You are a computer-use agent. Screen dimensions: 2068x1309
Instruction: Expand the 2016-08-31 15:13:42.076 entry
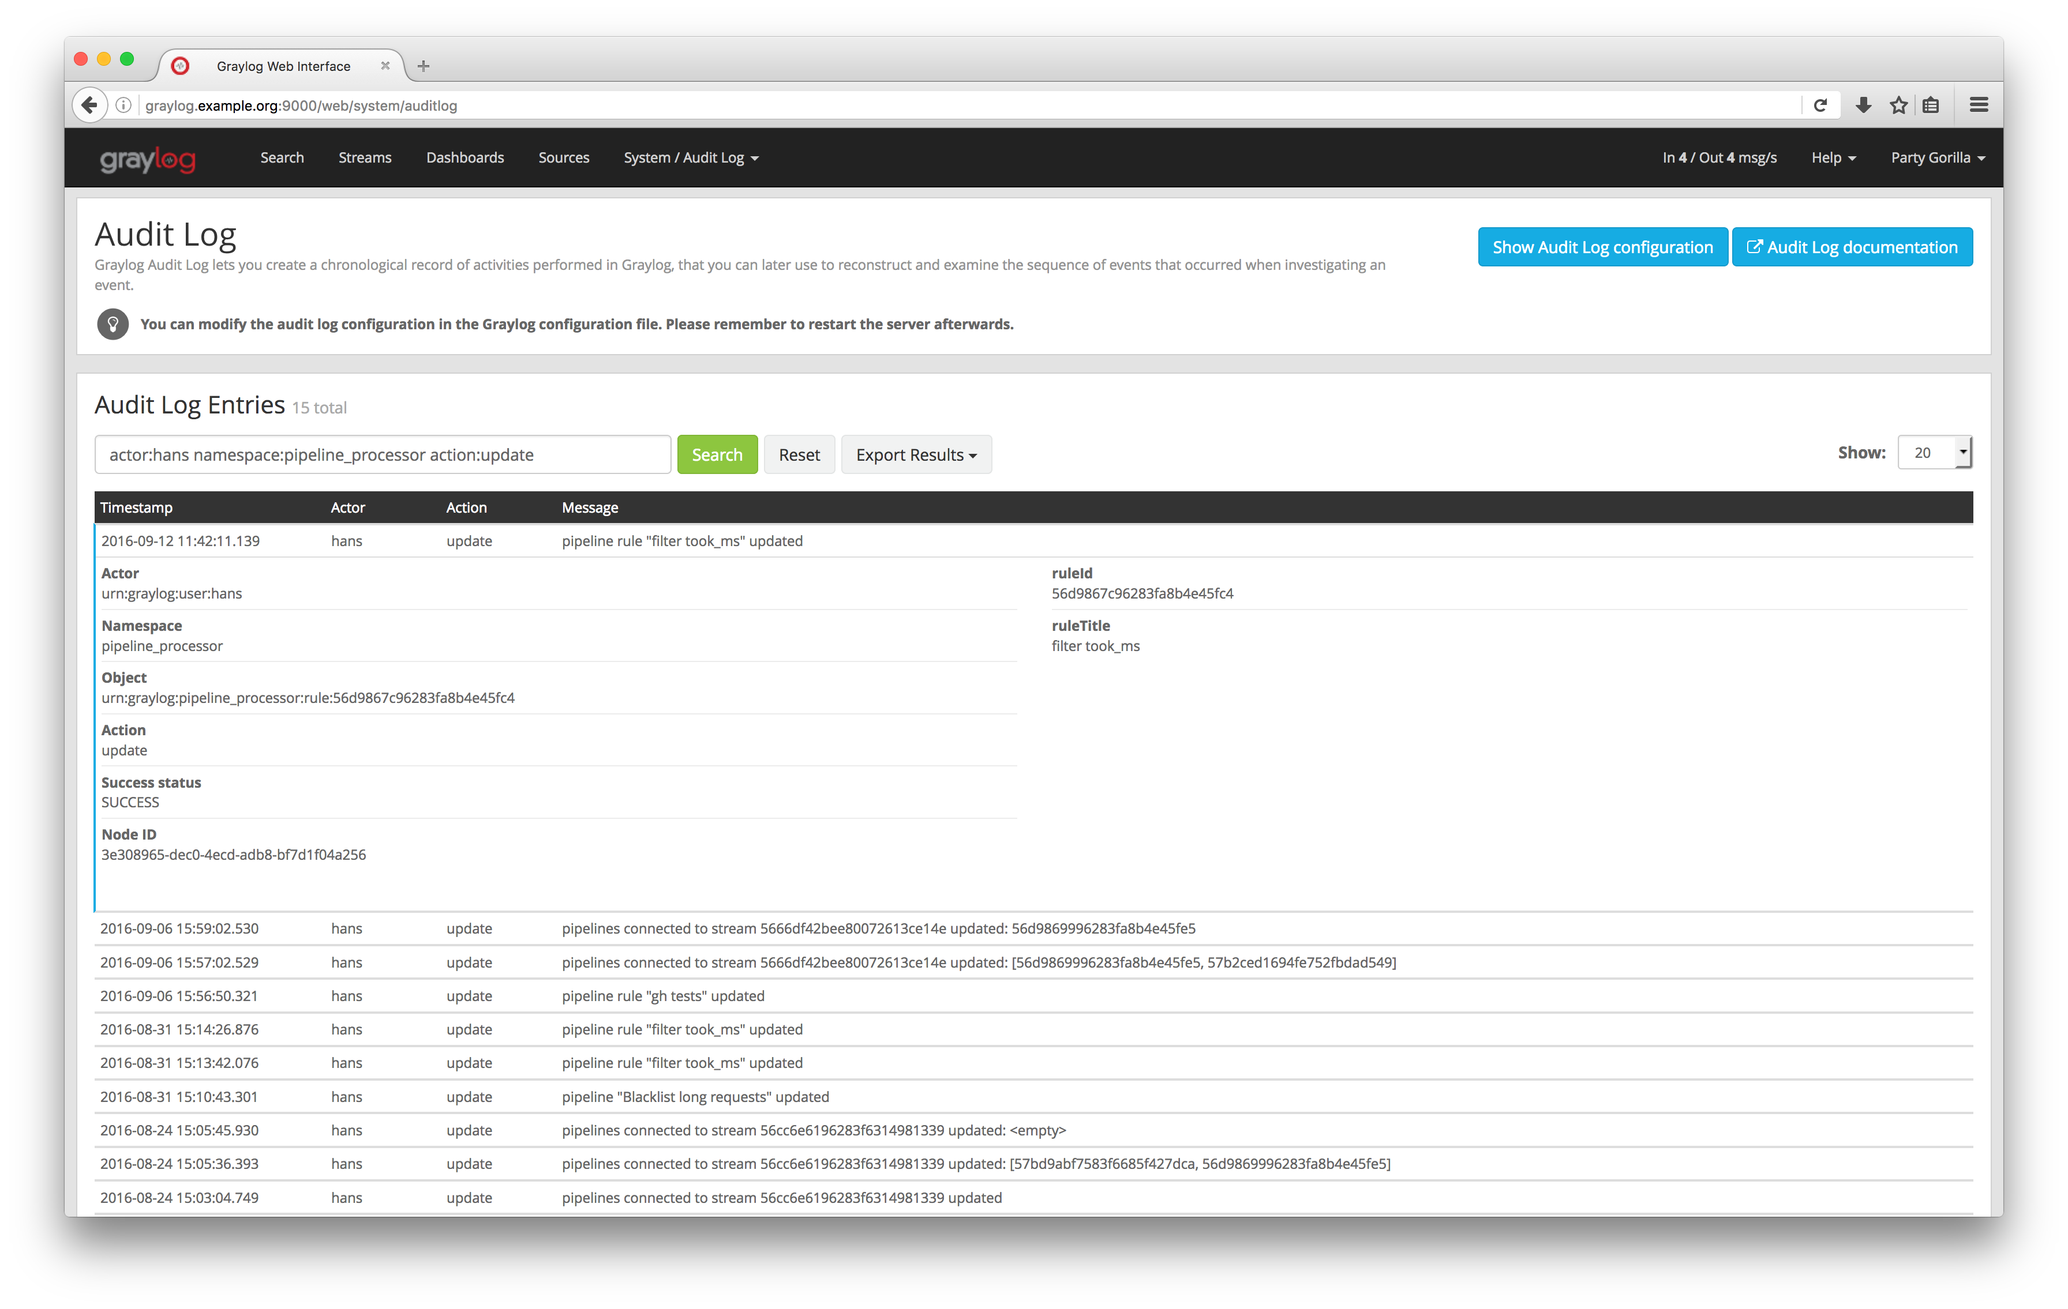1033,1063
